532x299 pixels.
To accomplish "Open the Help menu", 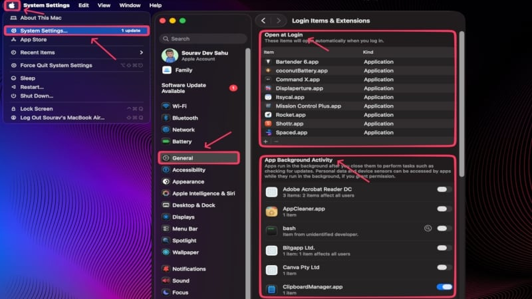I will tap(156, 5).
